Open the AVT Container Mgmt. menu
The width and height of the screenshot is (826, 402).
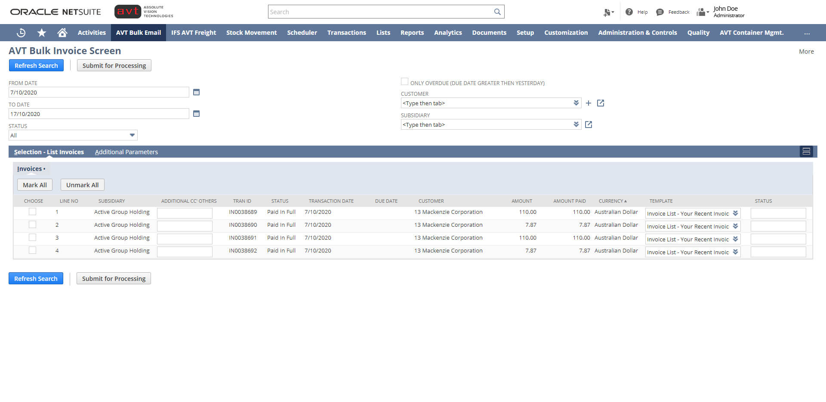coord(752,33)
